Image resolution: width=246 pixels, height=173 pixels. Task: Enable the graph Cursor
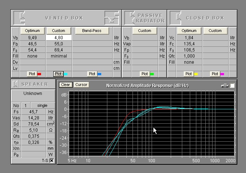81,85
